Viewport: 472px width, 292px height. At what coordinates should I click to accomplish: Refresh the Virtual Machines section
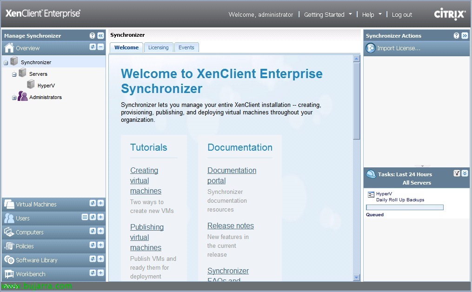coord(93,203)
